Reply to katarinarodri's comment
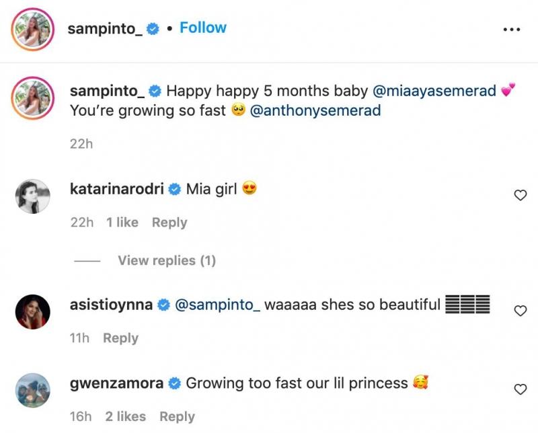Screen dimensions: 538x433 pyautogui.click(x=169, y=223)
